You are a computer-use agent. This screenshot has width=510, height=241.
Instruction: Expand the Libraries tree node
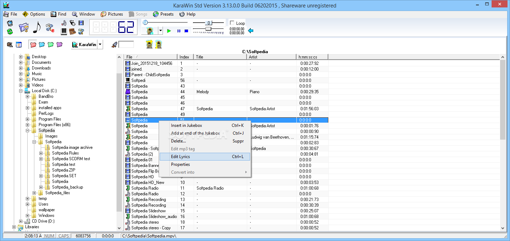14,227
